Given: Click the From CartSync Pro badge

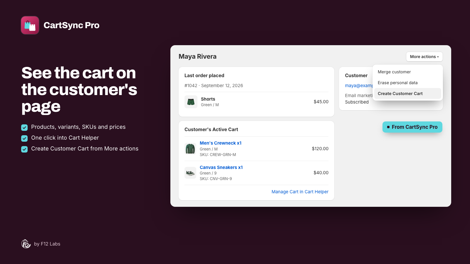Looking at the screenshot, I should (x=412, y=127).
